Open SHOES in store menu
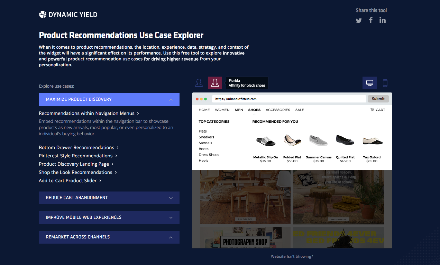 pyautogui.click(x=254, y=110)
